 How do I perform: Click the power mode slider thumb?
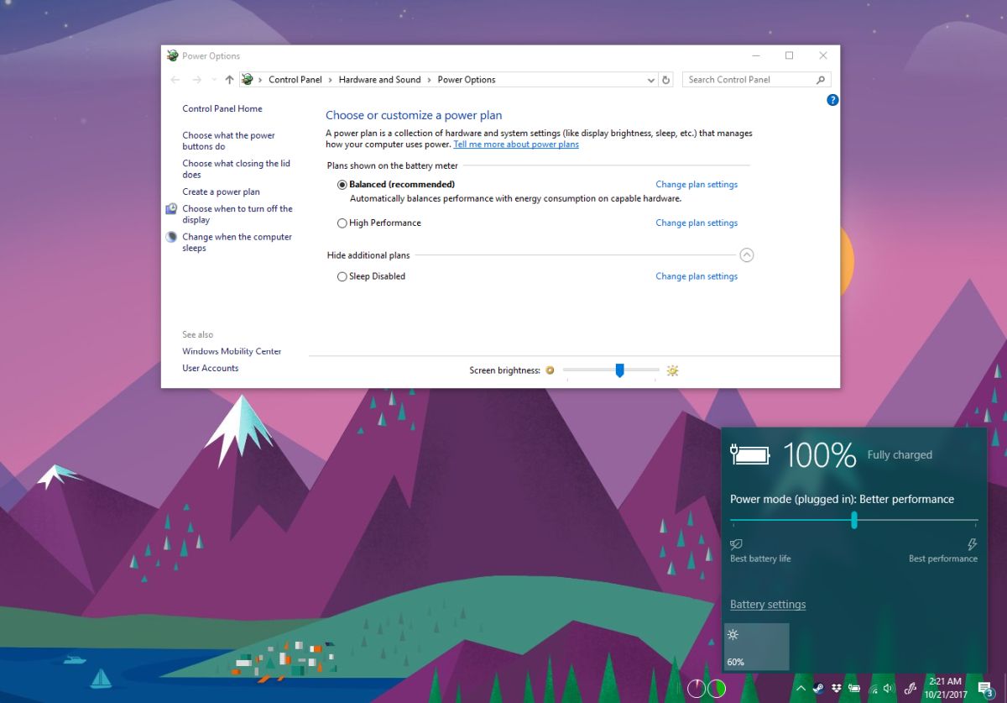pyautogui.click(x=854, y=521)
